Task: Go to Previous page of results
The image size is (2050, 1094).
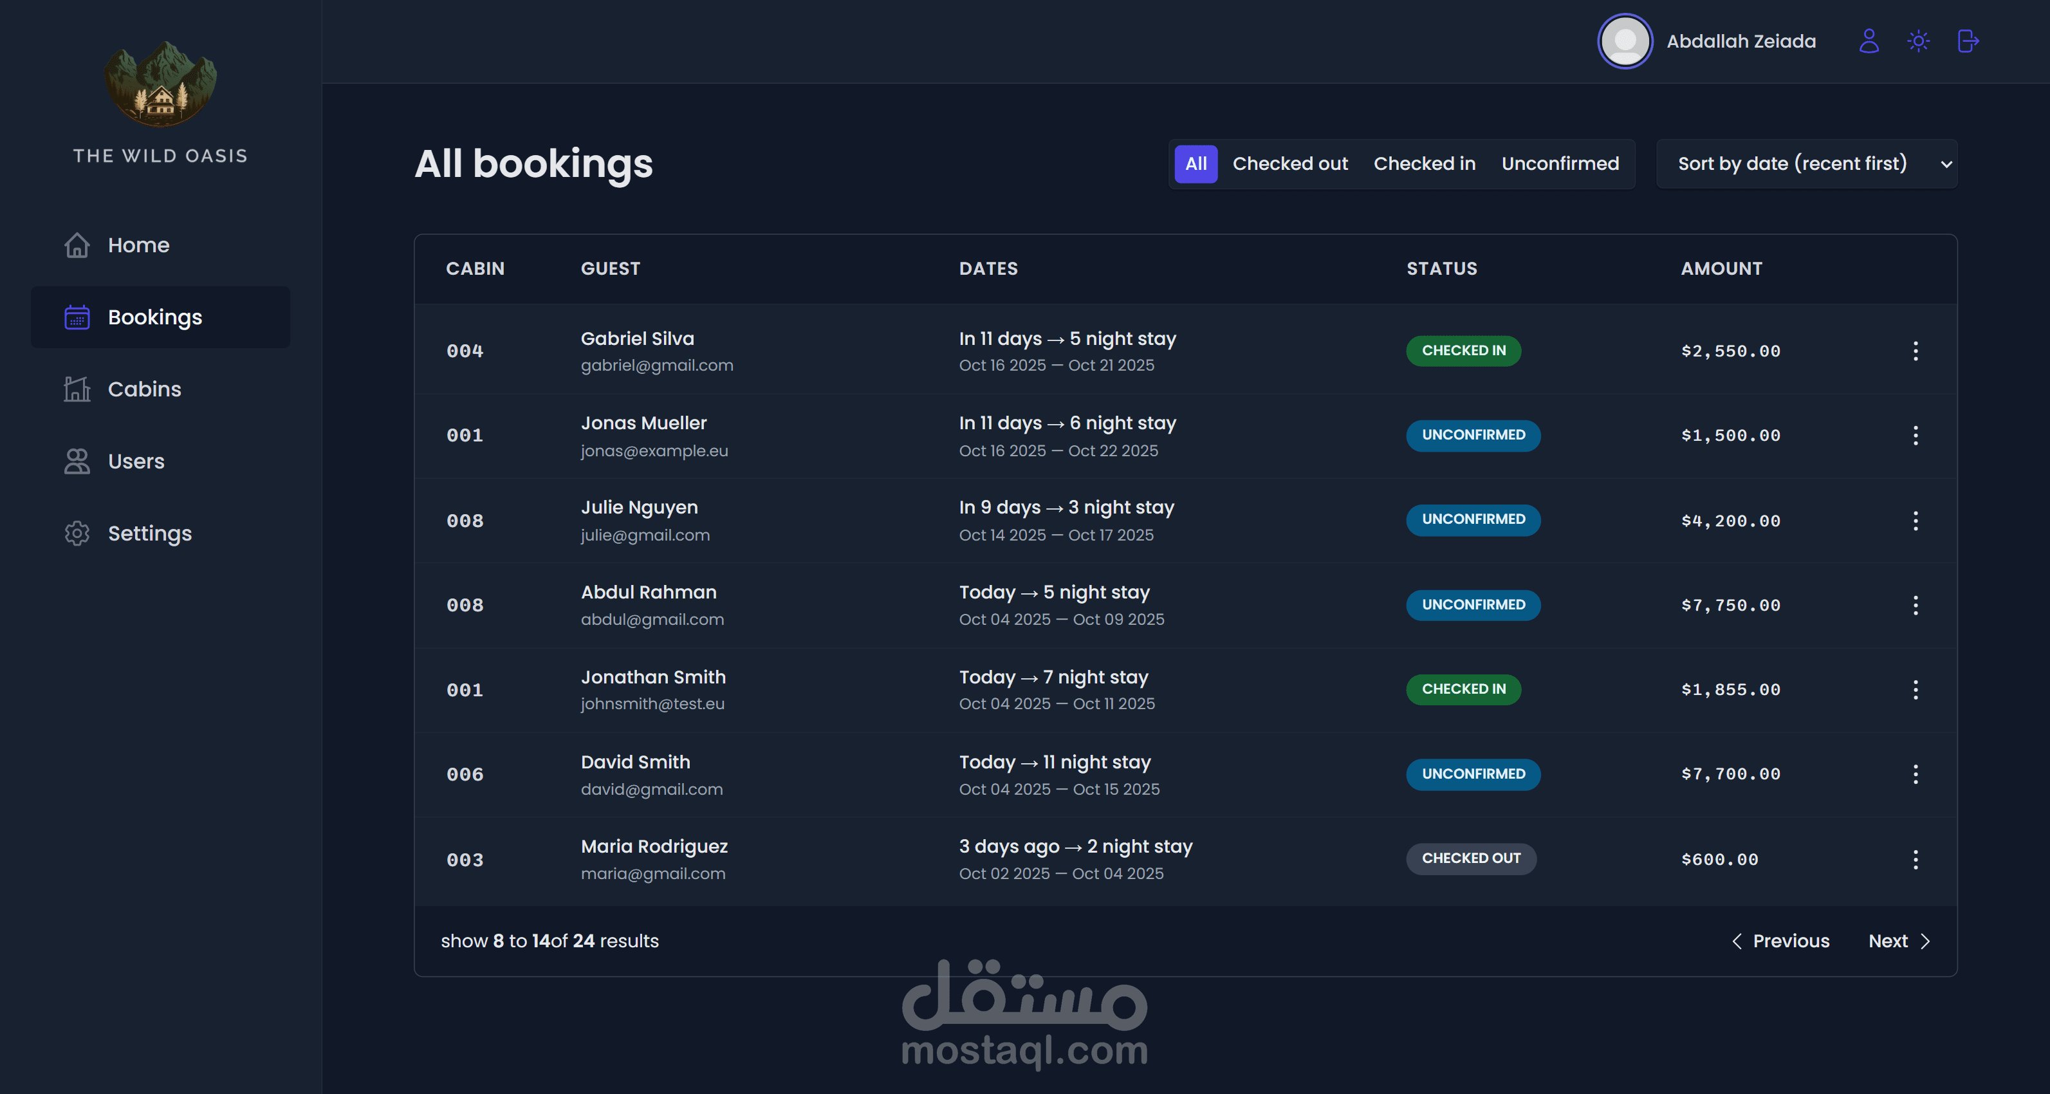Action: pos(1781,941)
